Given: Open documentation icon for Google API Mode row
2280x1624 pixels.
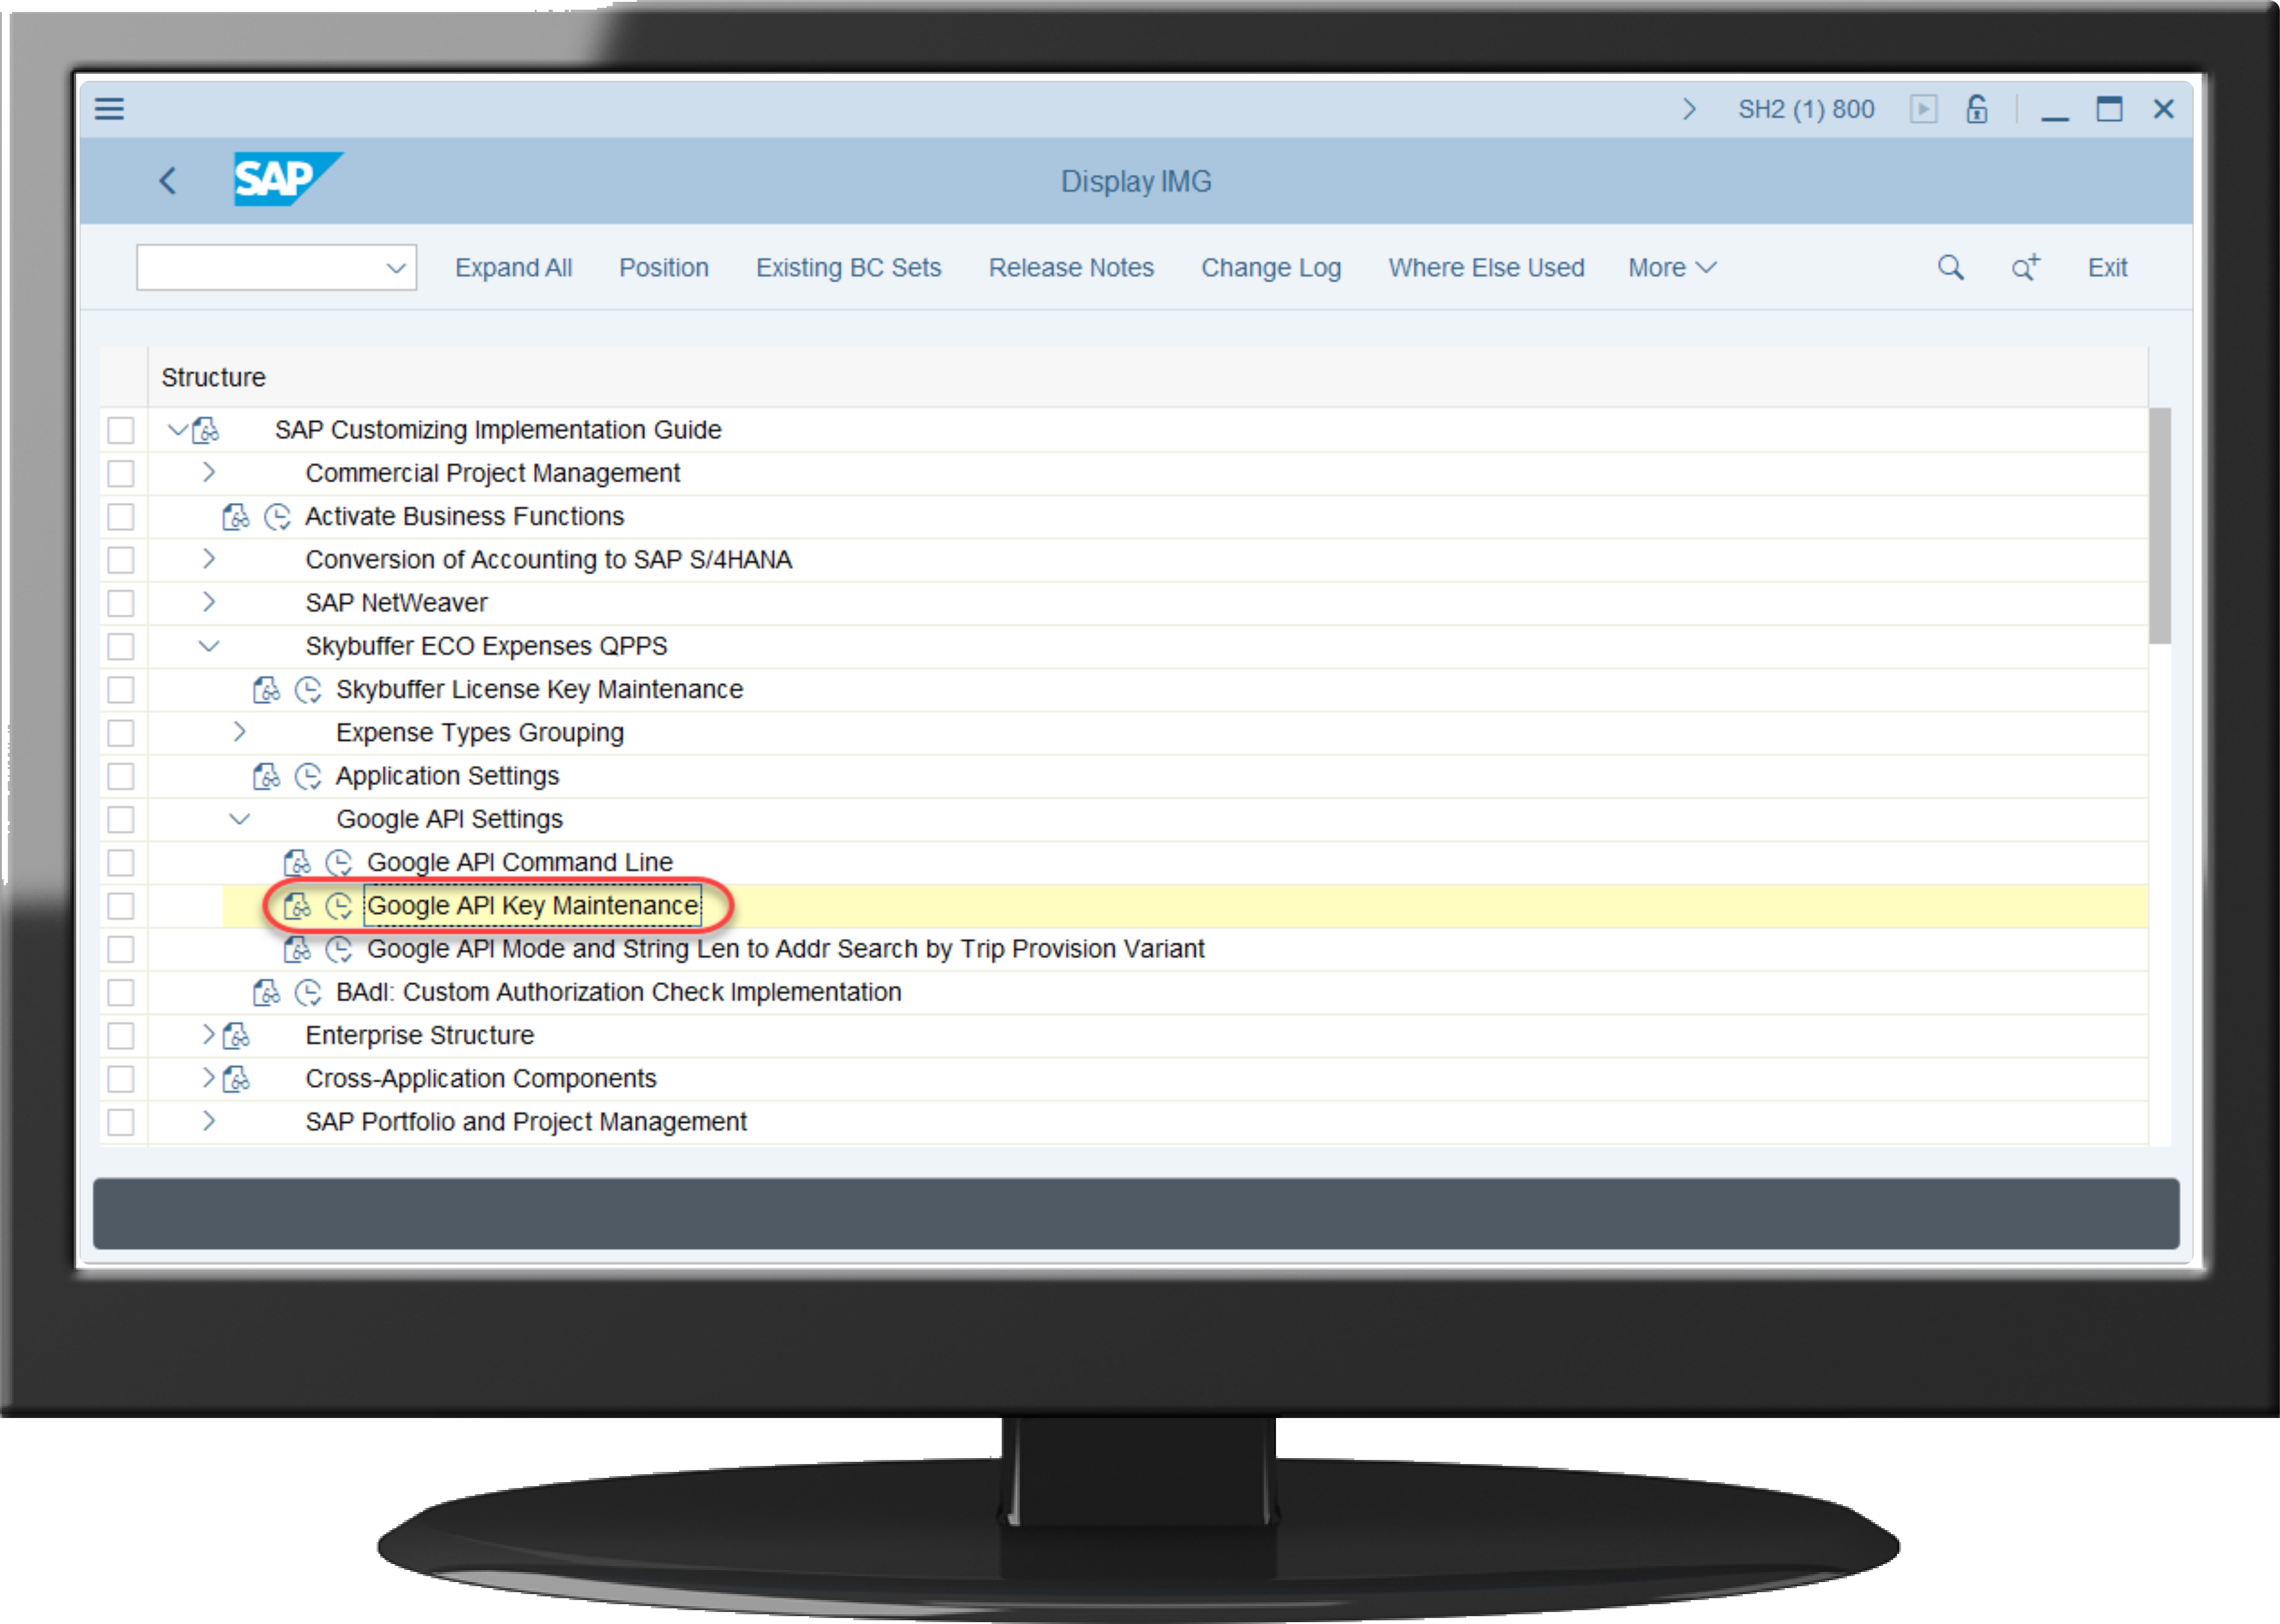Looking at the screenshot, I should [297, 949].
